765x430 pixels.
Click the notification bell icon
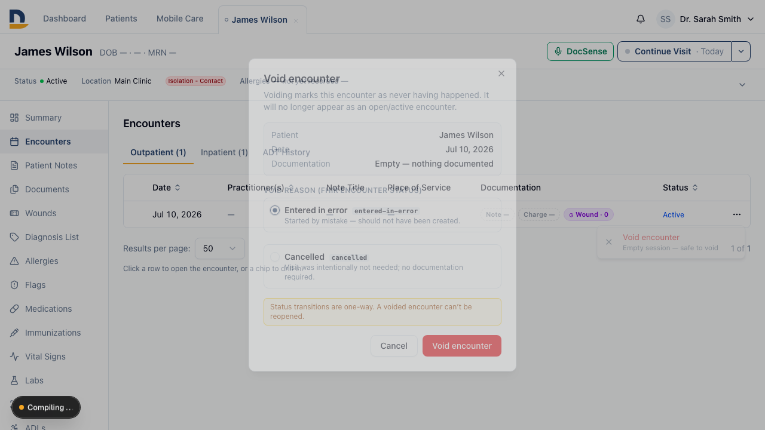point(641,19)
